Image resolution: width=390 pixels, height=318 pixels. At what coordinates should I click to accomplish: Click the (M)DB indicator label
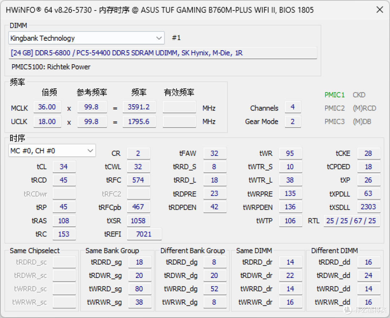[x=362, y=122]
